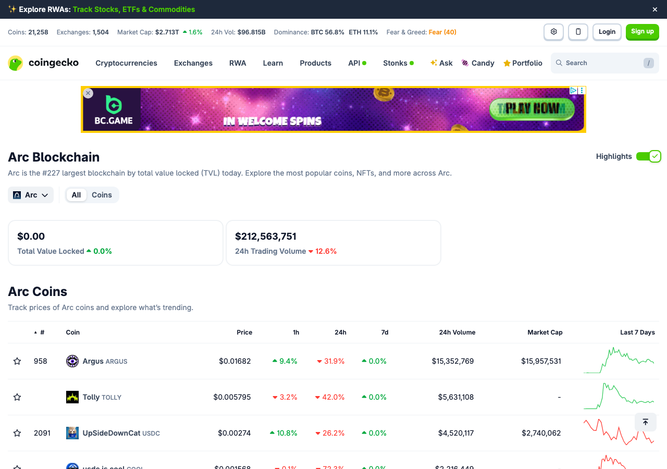This screenshot has height=469, width=667.
Task: Open the Cryptocurrencies menu
Action: (x=126, y=63)
